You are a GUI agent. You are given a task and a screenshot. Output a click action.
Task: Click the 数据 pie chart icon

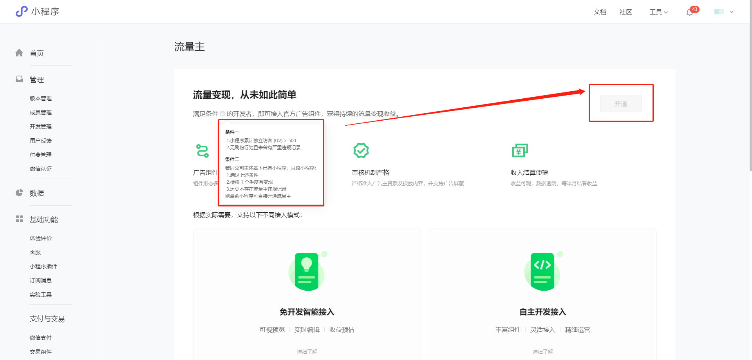[x=19, y=193]
